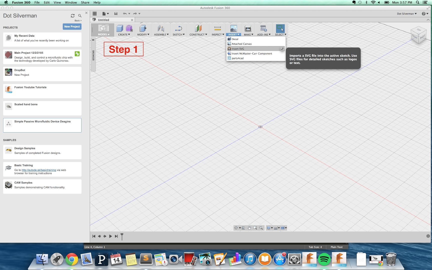Open the data panel grid icon
Screen dimensions: 432x270
[94, 13]
